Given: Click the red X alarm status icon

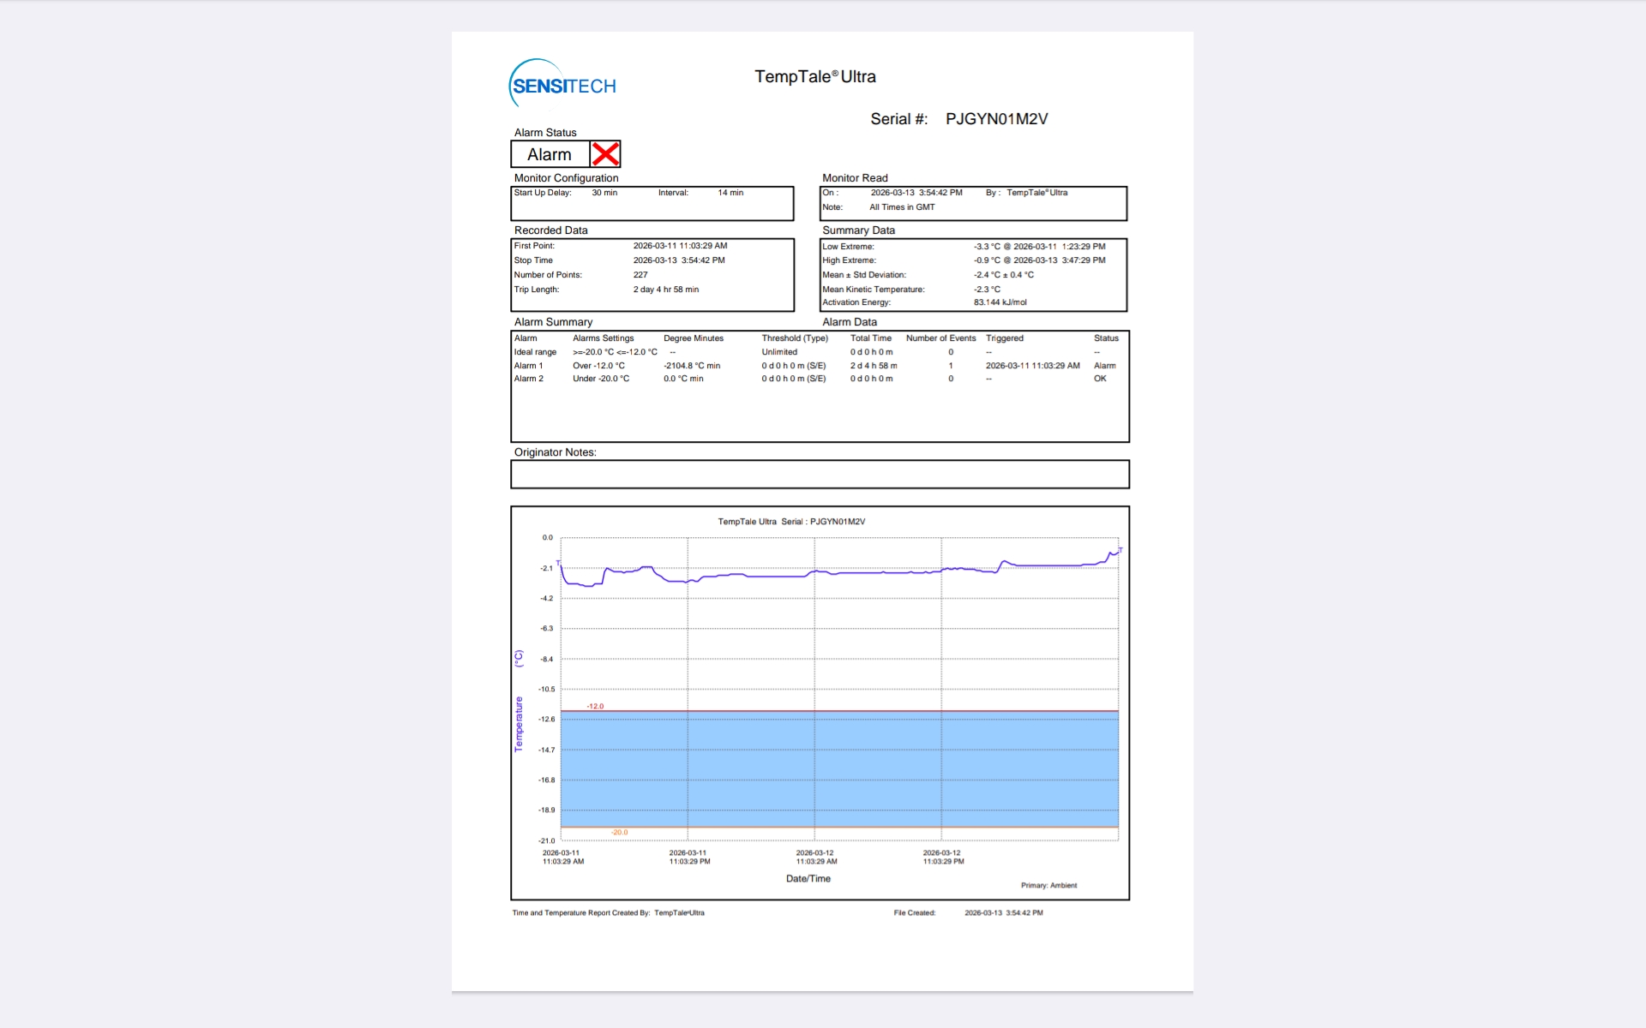Looking at the screenshot, I should [605, 154].
